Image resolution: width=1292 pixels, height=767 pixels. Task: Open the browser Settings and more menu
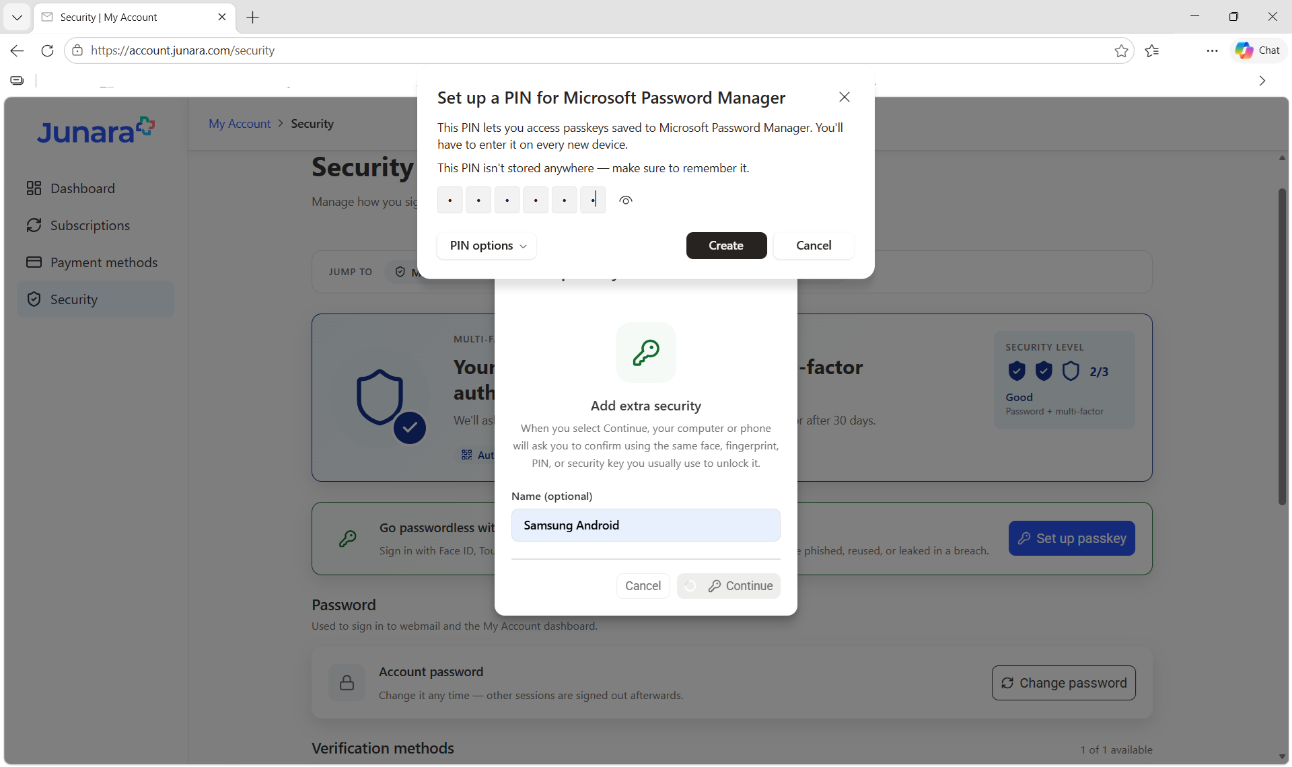tap(1212, 50)
